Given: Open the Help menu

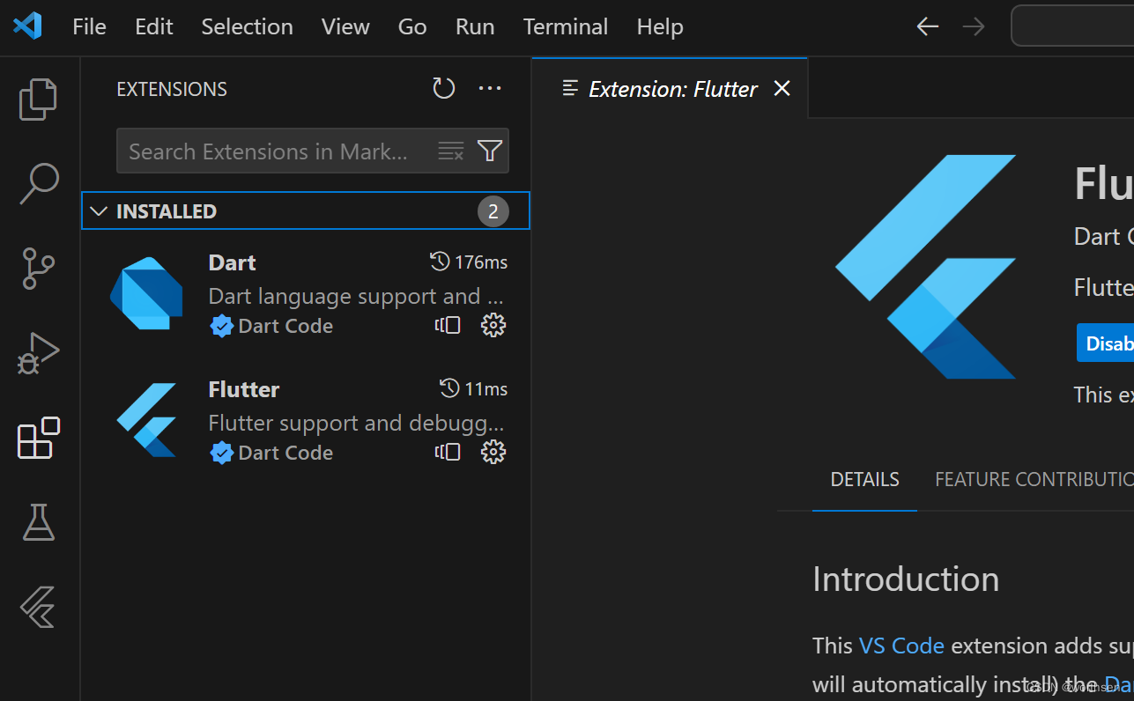Looking at the screenshot, I should tap(660, 26).
